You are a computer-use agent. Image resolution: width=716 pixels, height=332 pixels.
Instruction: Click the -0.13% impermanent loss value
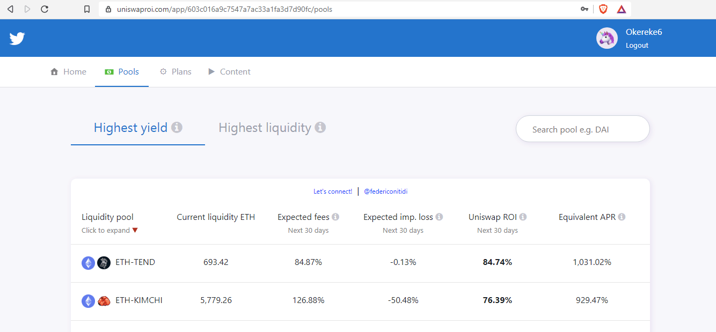pos(403,262)
